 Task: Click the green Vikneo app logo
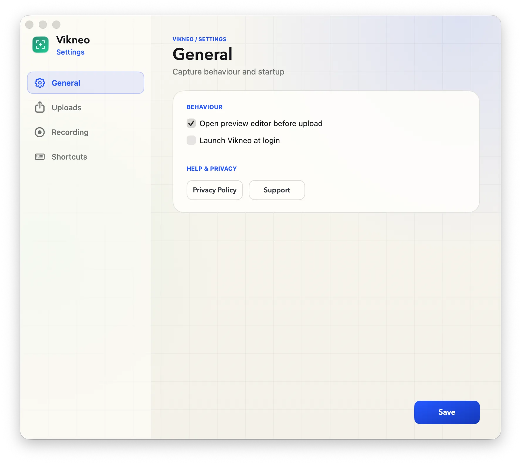click(x=40, y=45)
